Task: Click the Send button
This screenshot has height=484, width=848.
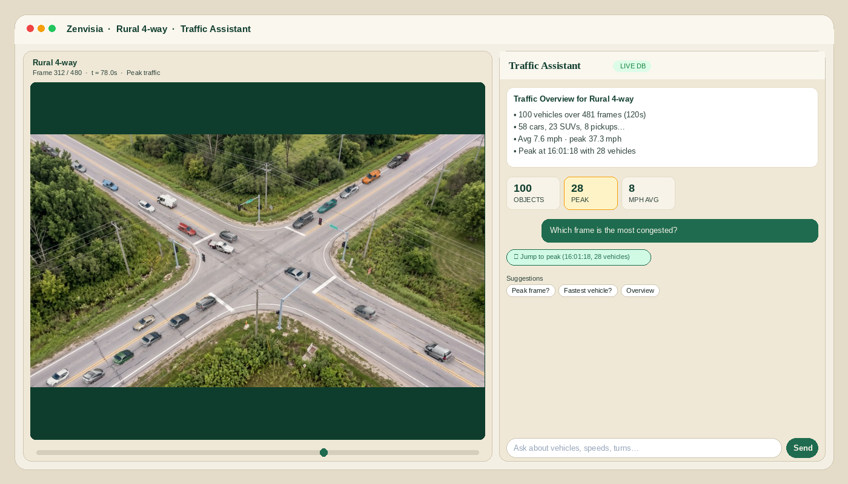Action: (802, 448)
